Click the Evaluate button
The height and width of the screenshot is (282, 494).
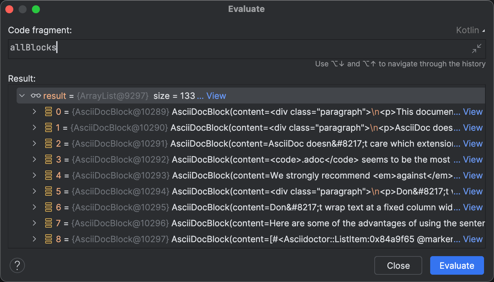click(457, 265)
